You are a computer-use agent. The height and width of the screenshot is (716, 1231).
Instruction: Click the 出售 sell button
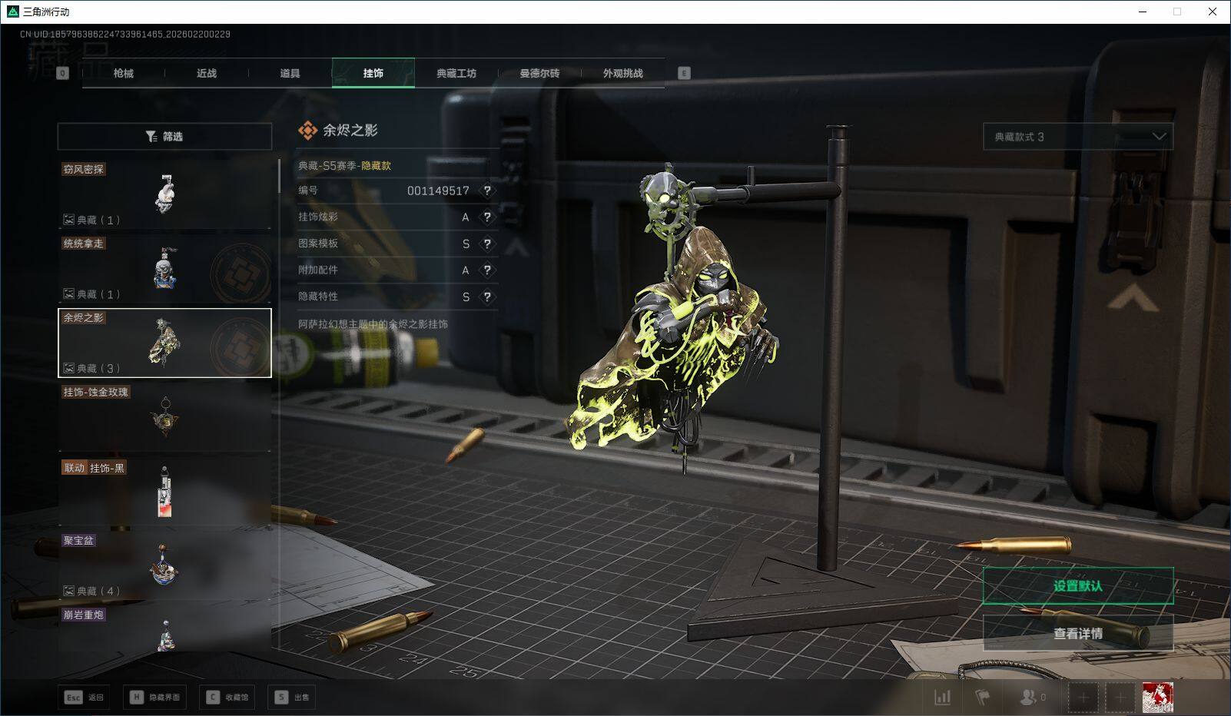293,697
